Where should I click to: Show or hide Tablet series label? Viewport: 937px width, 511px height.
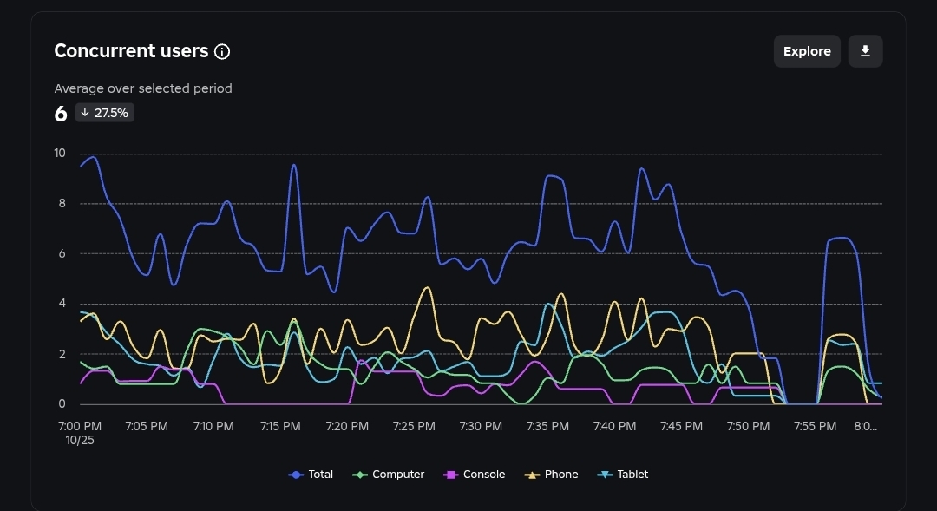632,475
